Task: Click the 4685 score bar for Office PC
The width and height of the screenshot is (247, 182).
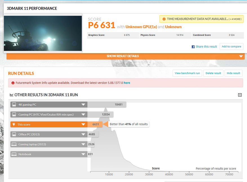Action: (x=93, y=134)
